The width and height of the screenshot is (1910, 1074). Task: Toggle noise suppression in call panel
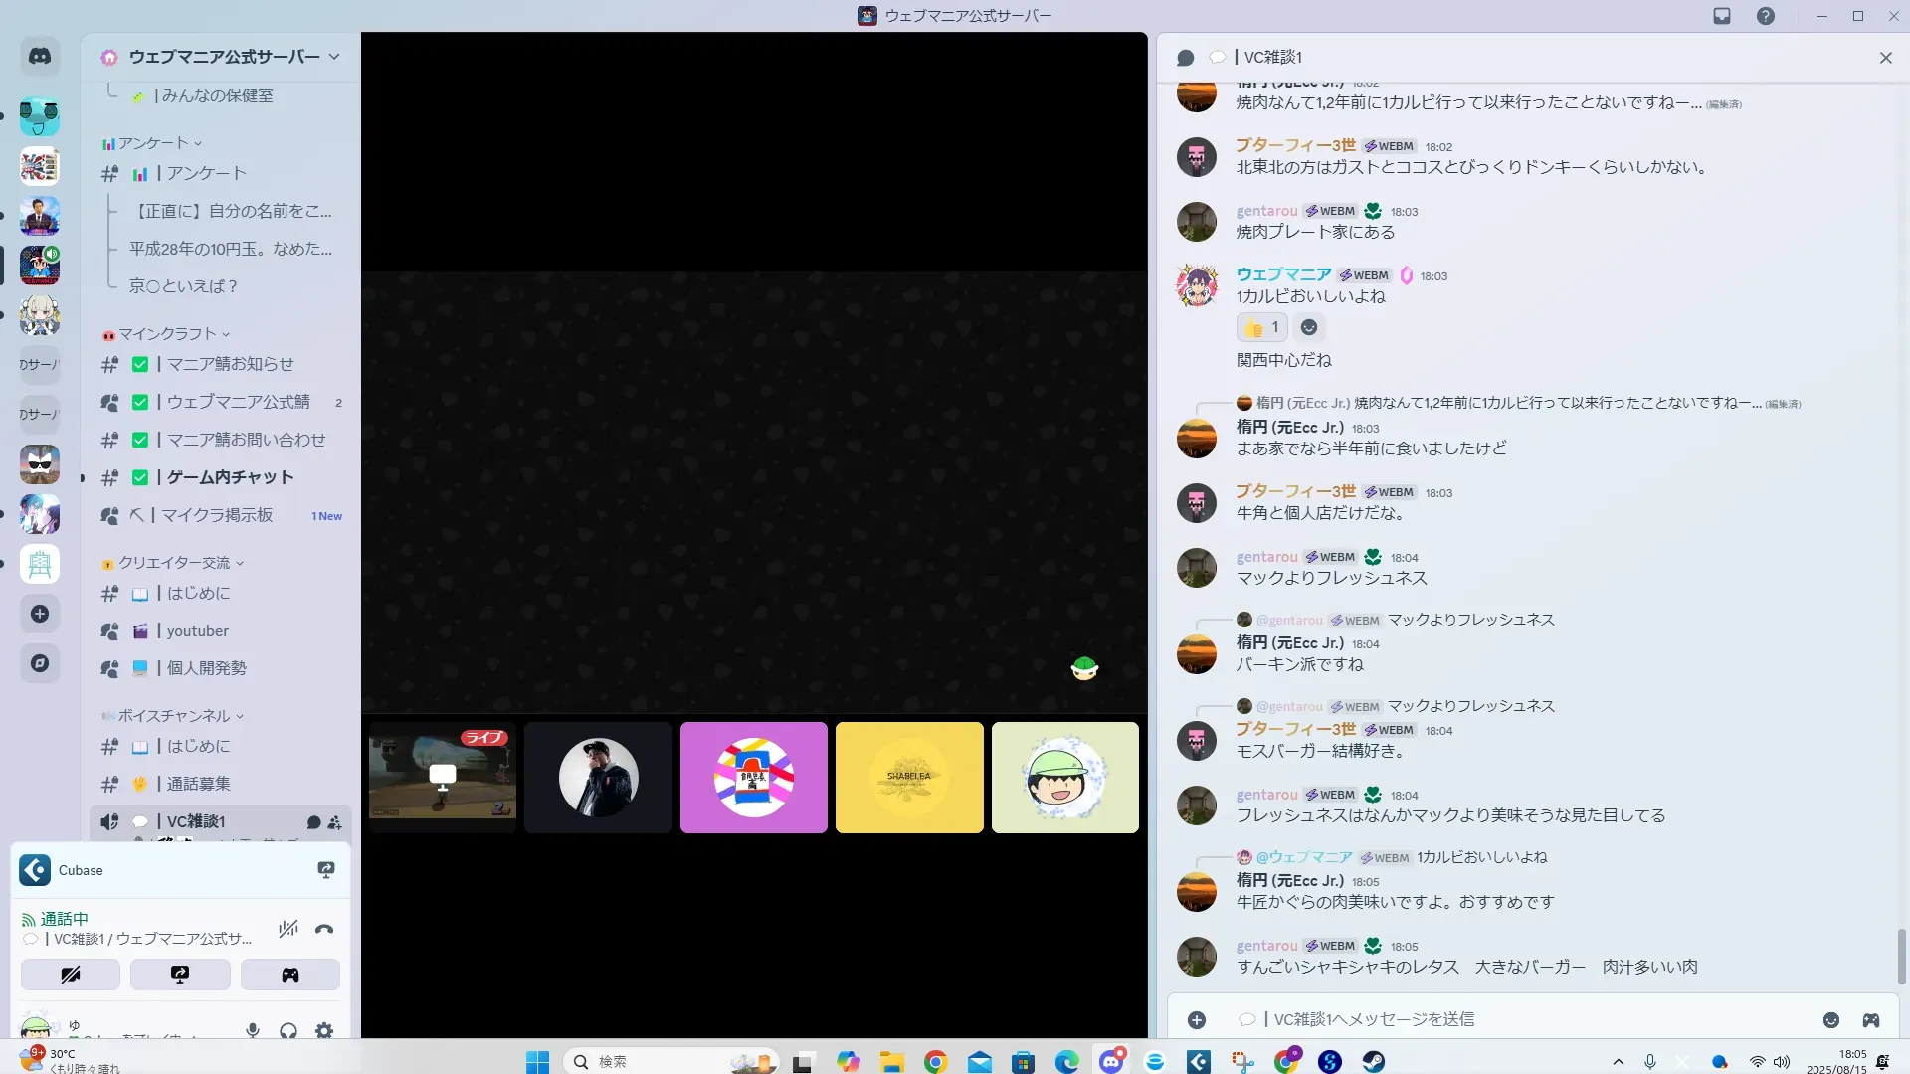click(x=288, y=930)
